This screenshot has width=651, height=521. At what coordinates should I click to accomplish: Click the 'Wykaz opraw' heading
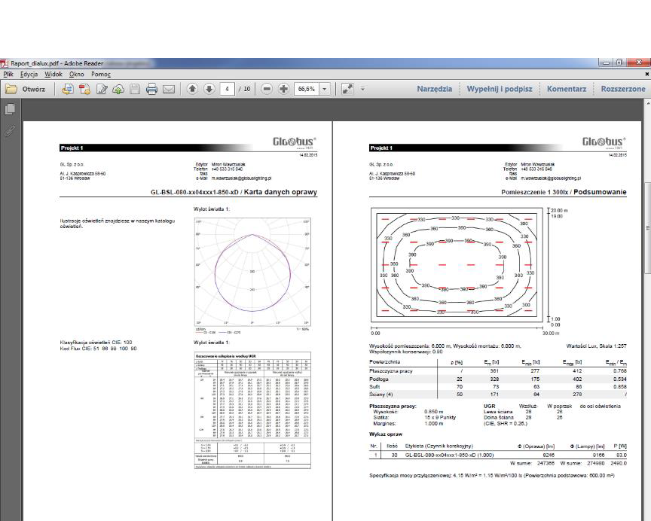[x=386, y=434]
